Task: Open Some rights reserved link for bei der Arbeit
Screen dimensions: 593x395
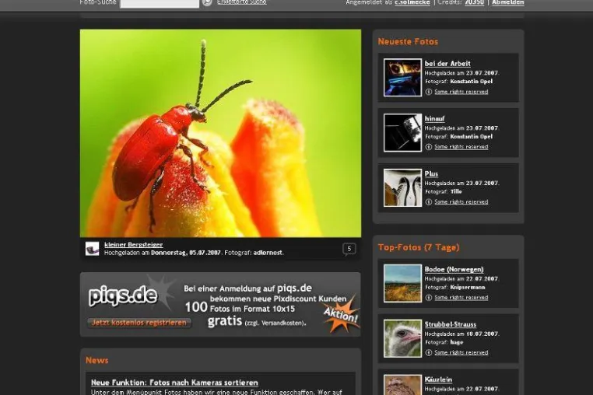Action: point(461,92)
